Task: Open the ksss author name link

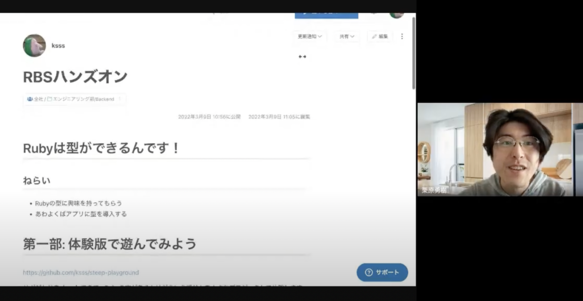Action: click(x=58, y=46)
